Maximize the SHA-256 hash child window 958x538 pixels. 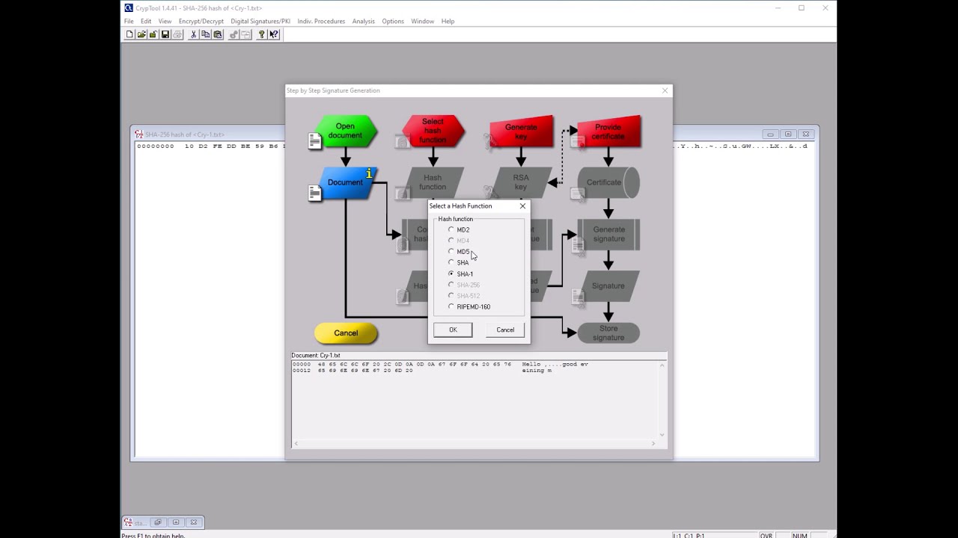tap(787, 134)
